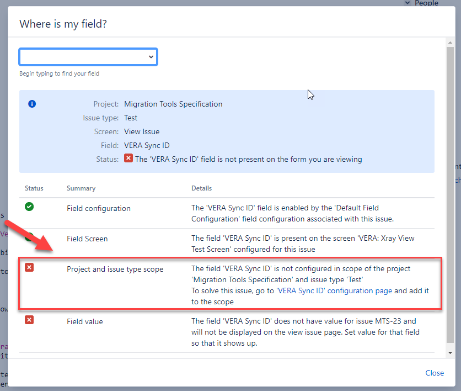Click the red error icon beside the Status message
The image size is (461, 391).
tap(128, 158)
